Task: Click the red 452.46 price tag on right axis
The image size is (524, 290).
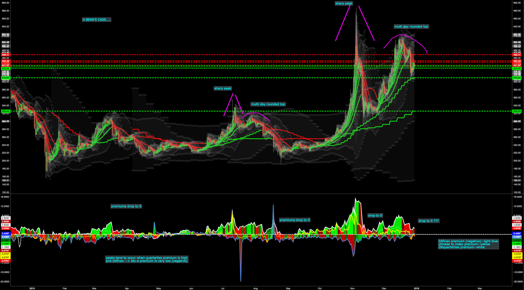Action: 517,61
